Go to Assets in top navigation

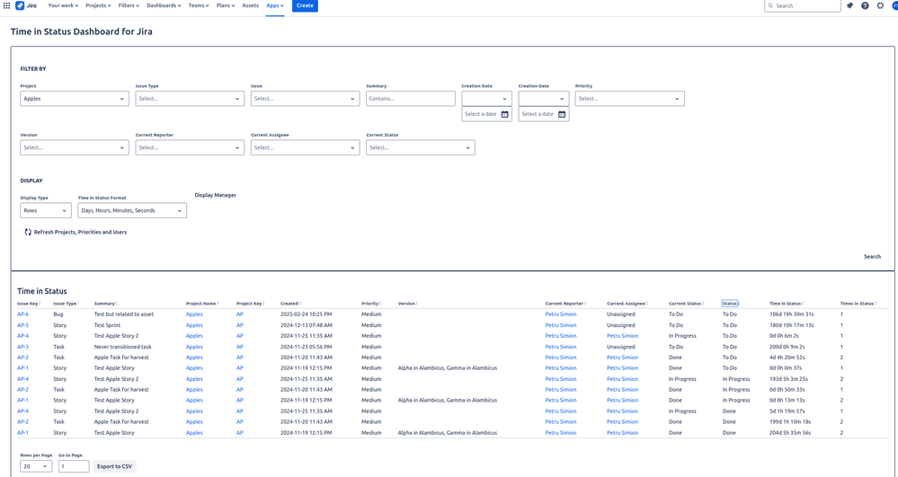pos(250,5)
